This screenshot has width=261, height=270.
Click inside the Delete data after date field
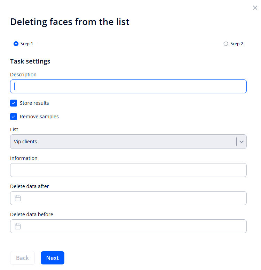(x=132, y=198)
